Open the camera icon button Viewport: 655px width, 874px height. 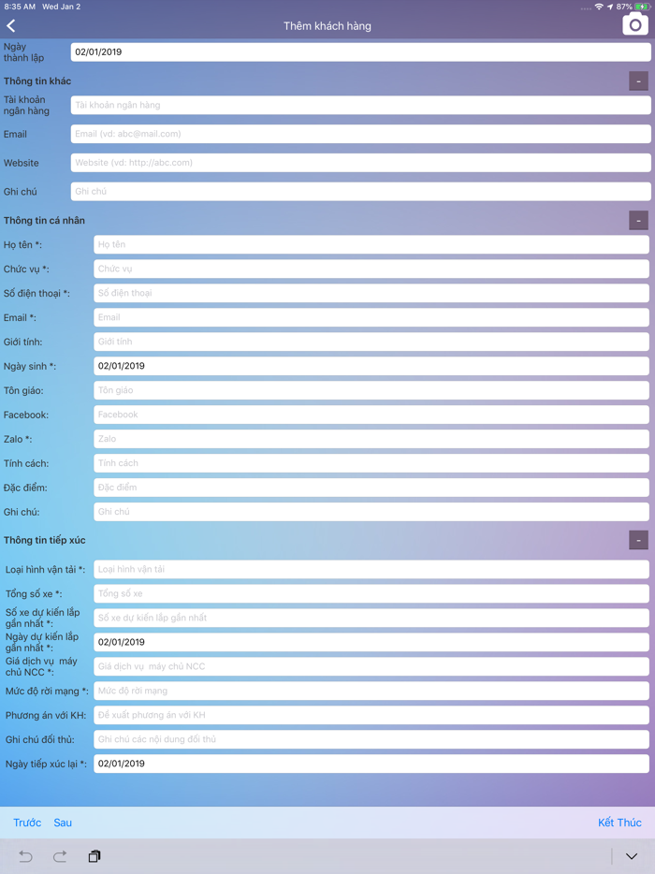pos(635,25)
